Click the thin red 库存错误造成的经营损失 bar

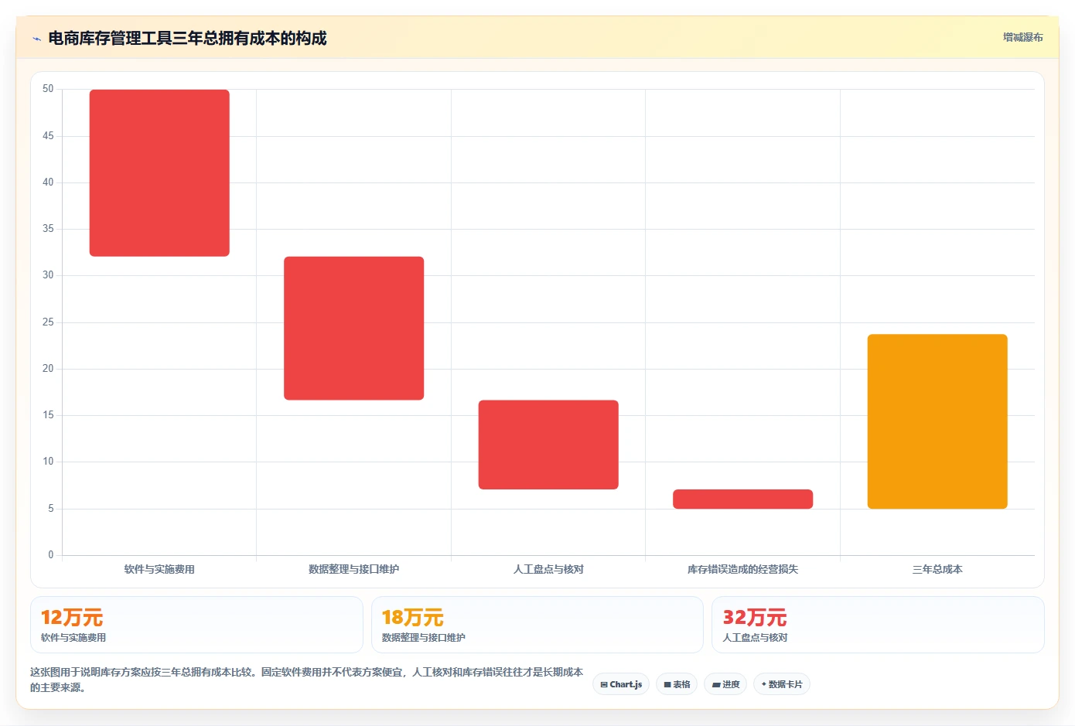coord(742,499)
